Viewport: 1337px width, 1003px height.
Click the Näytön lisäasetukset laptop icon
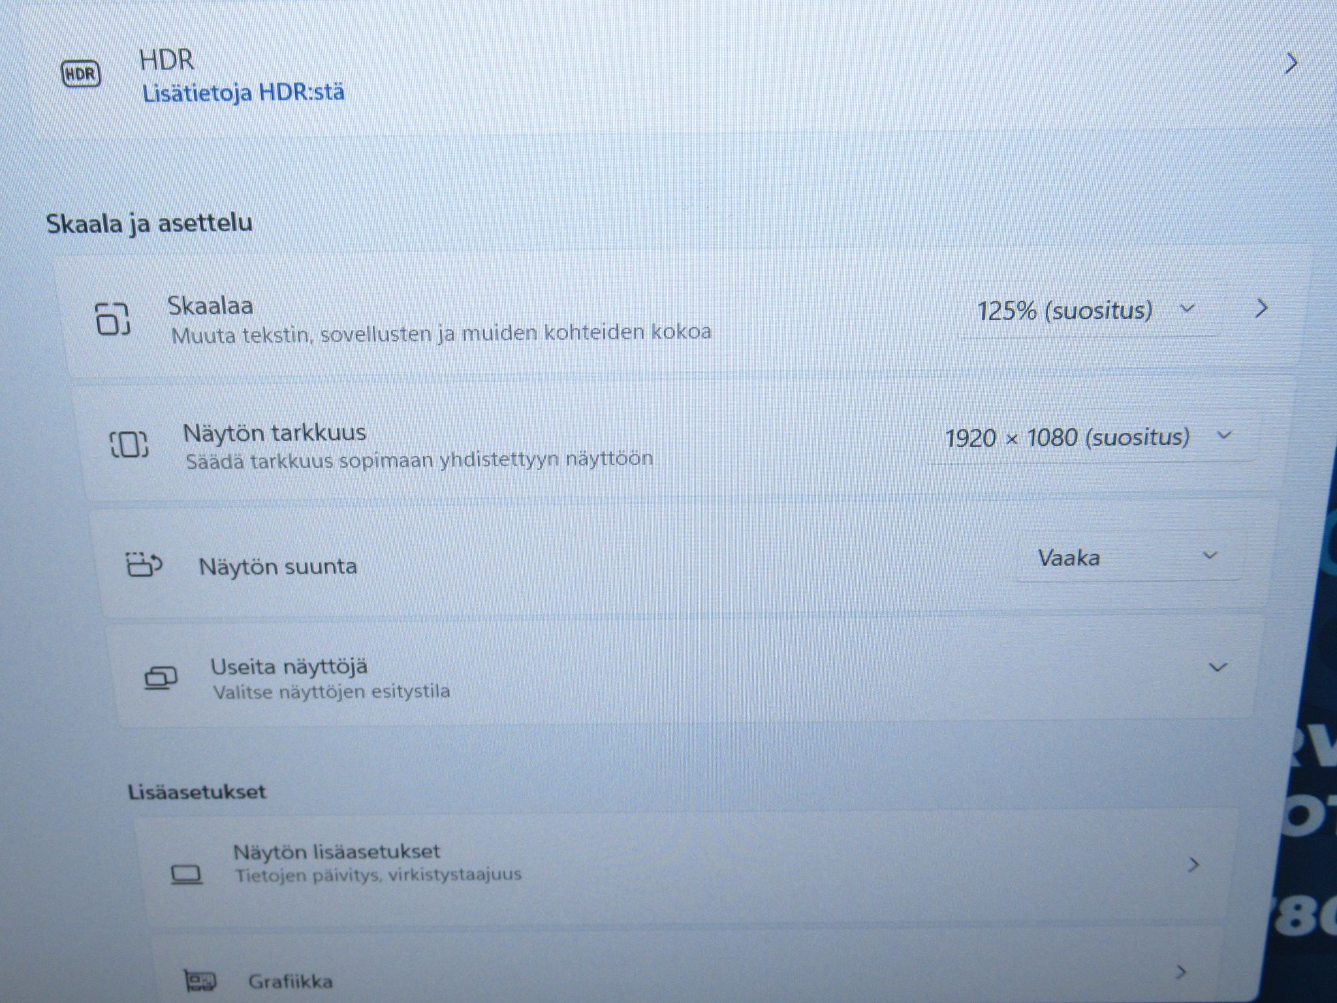186,874
